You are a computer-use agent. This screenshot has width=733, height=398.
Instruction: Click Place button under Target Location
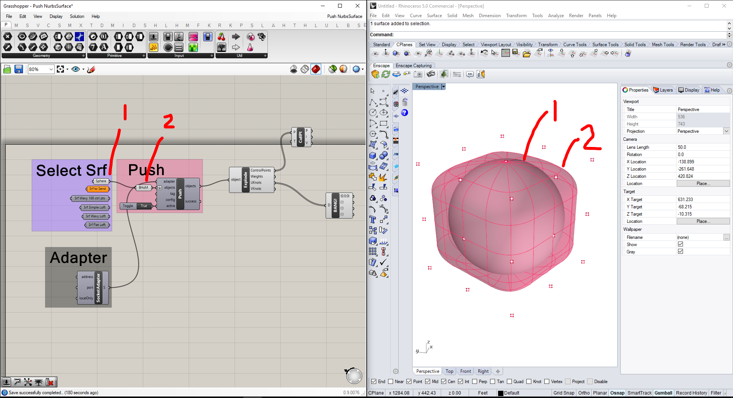[x=703, y=221]
